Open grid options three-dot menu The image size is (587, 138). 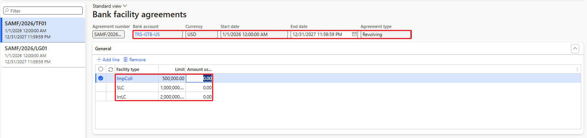[577, 69]
